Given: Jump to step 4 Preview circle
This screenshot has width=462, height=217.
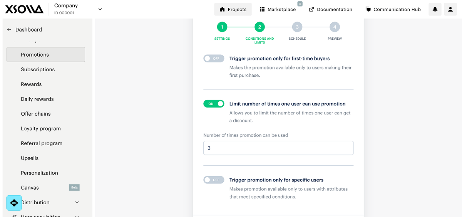Looking at the screenshot, I should (x=335, y=27).
